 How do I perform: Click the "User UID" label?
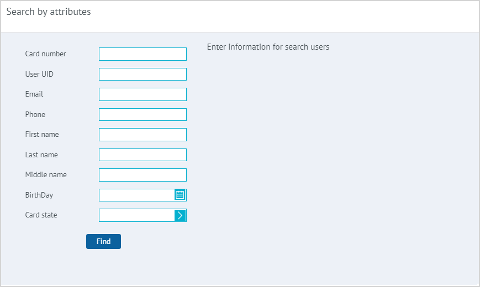click(39, 74)
